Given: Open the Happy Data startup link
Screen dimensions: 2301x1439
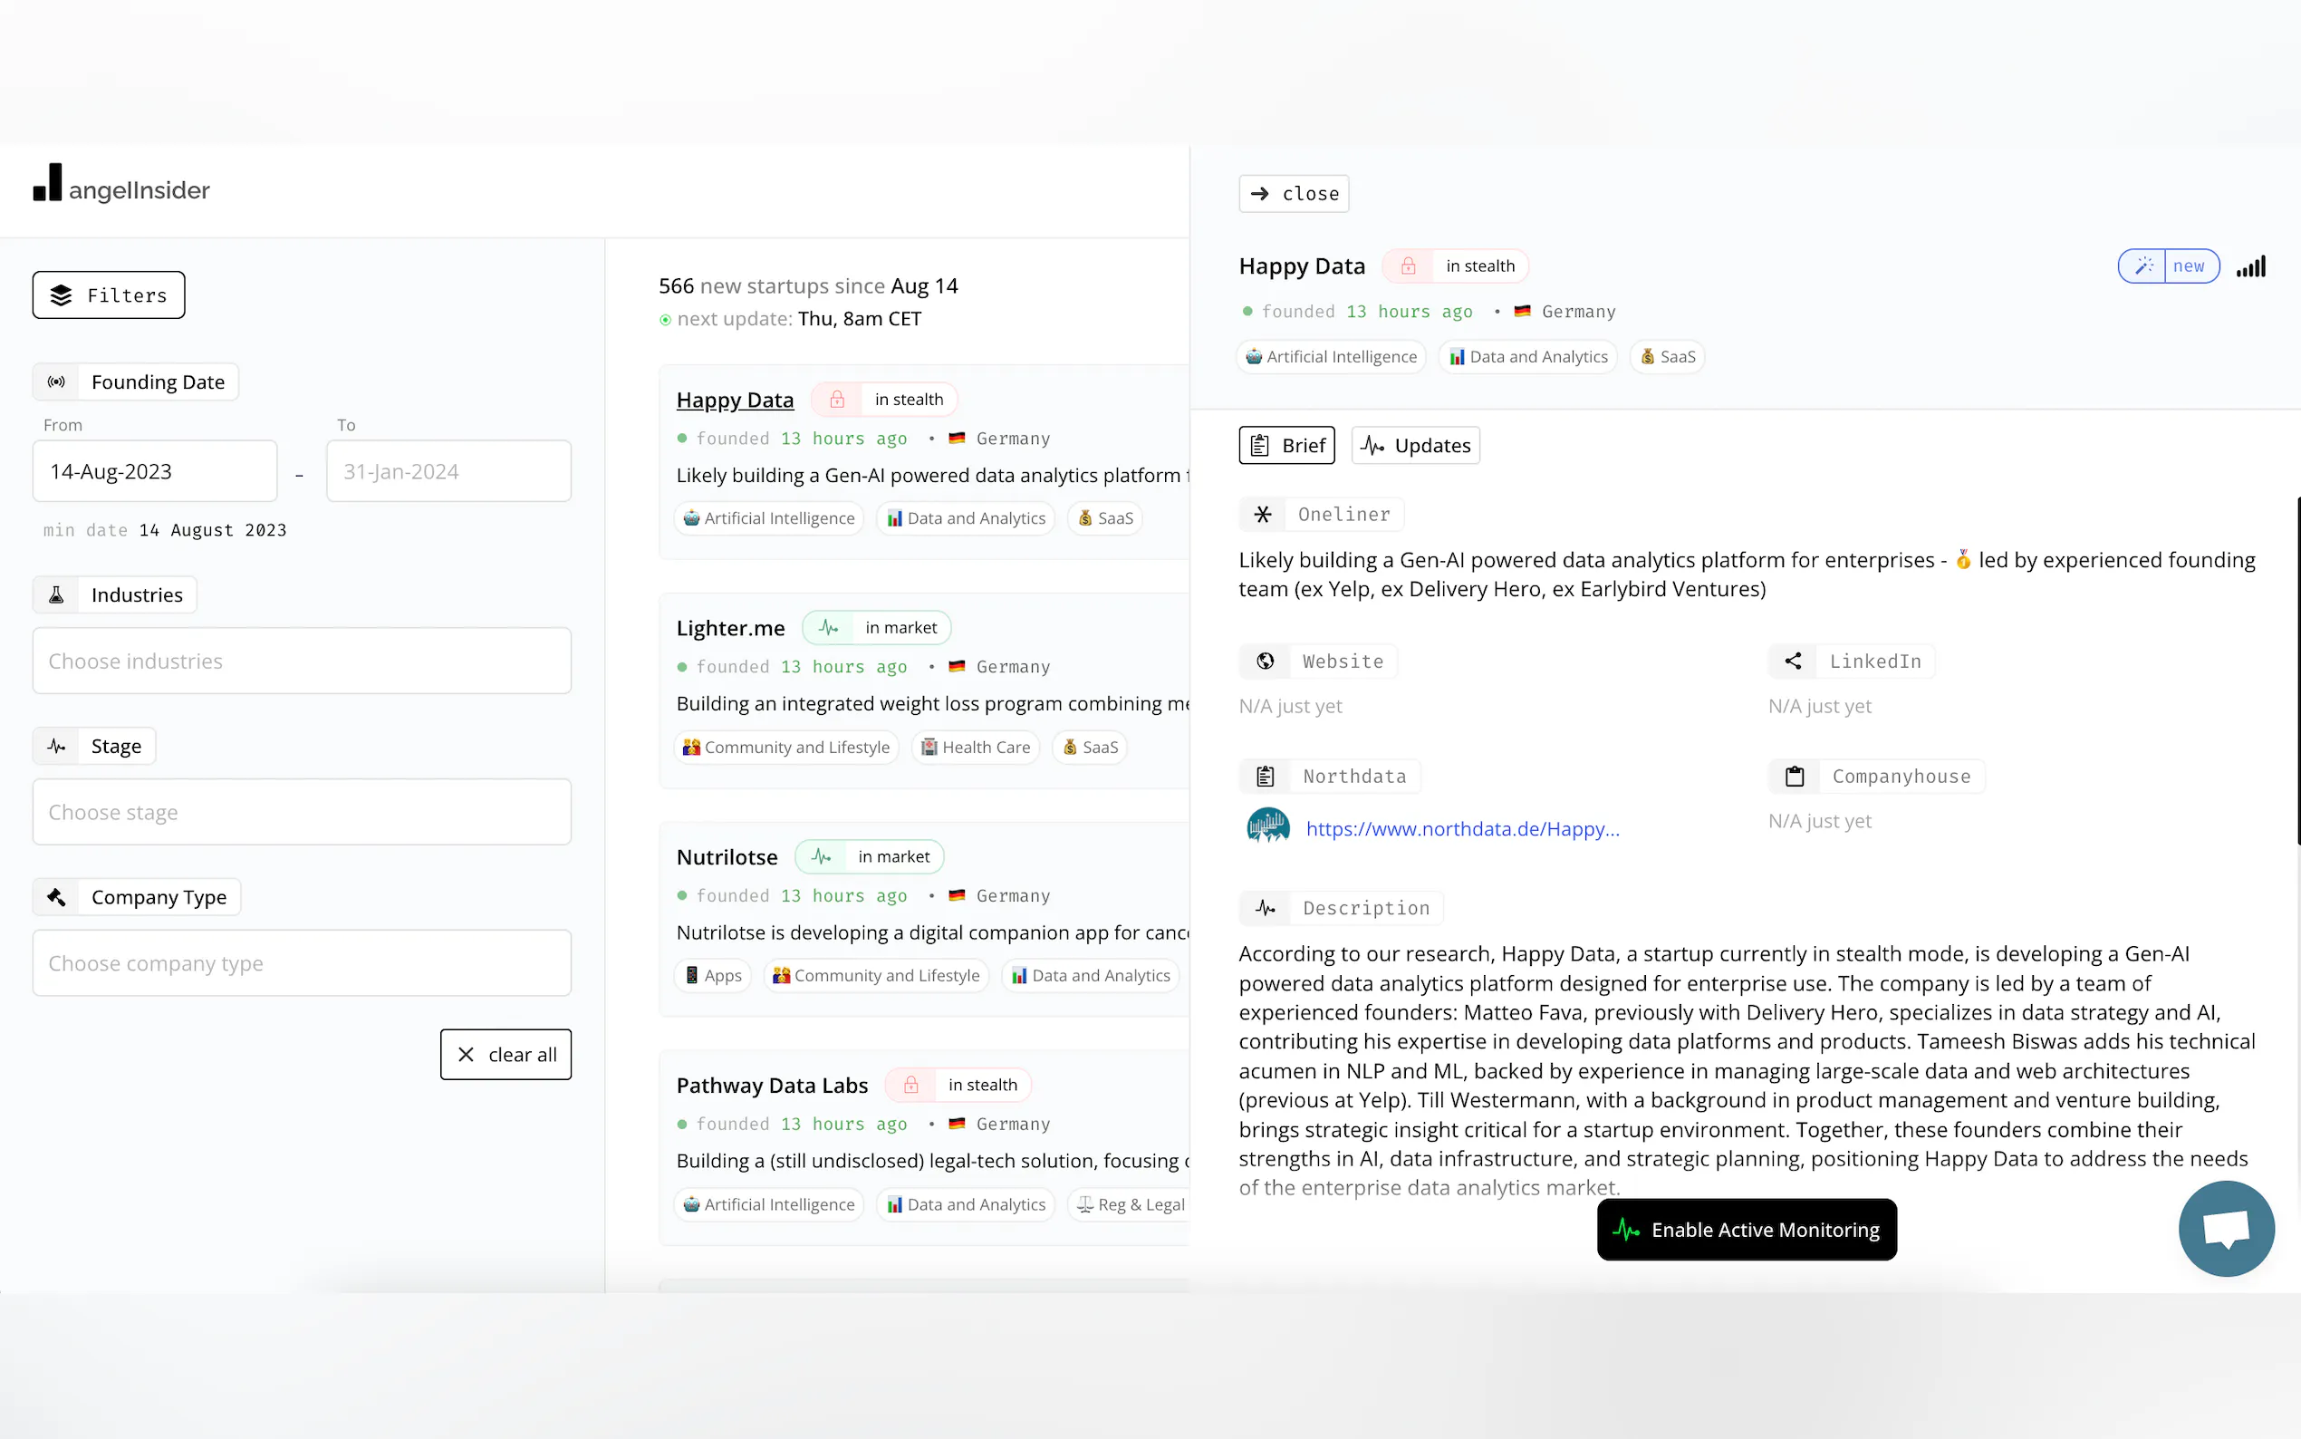Looking at the screenshot, I should 735,400.
